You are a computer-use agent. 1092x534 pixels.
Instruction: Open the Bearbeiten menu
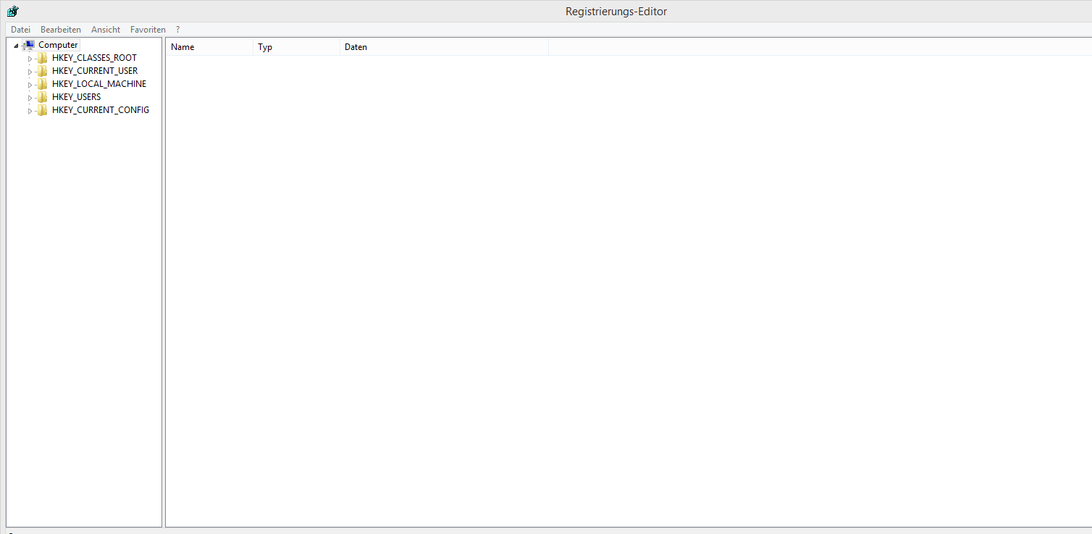(61, 30)
